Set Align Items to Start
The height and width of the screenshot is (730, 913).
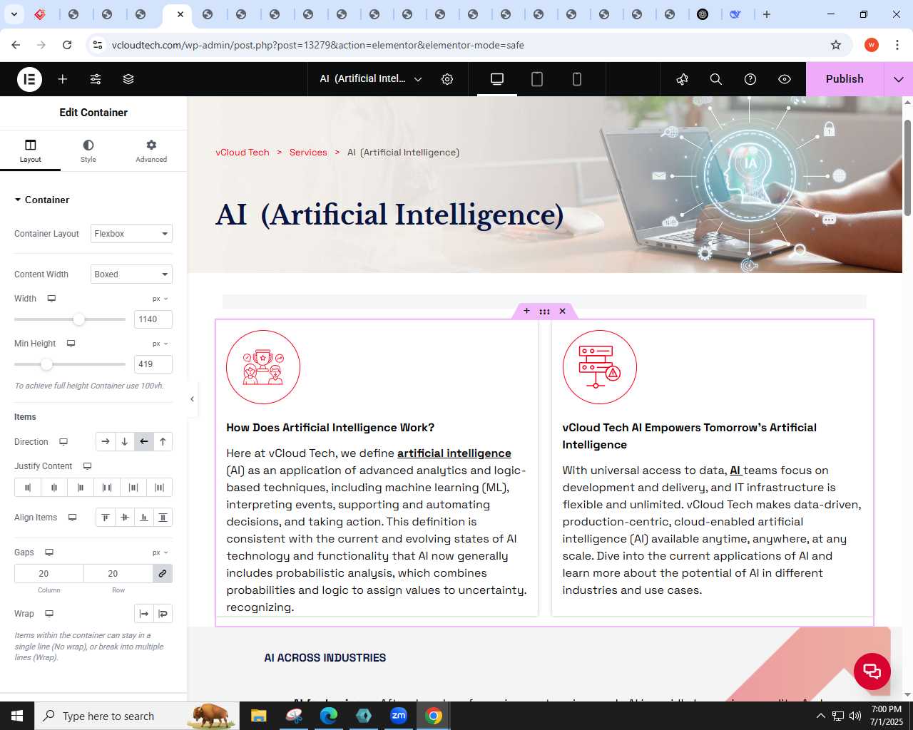pos(106,518)
